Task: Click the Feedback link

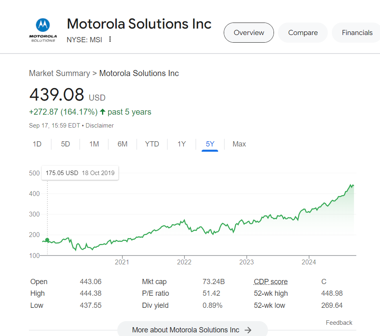Action: click(339, 323)
